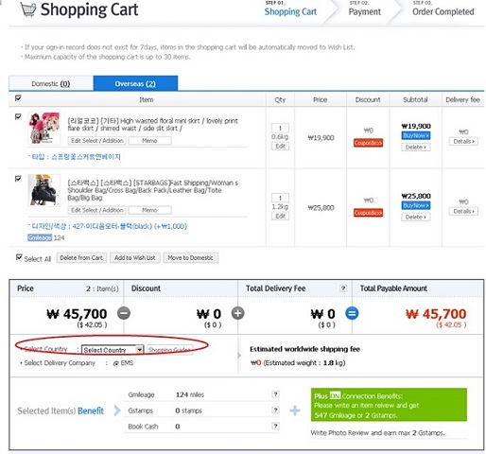Open the Select Country dropdown
The height and width of the screenshot is (454, 486).
pos(113,350)
